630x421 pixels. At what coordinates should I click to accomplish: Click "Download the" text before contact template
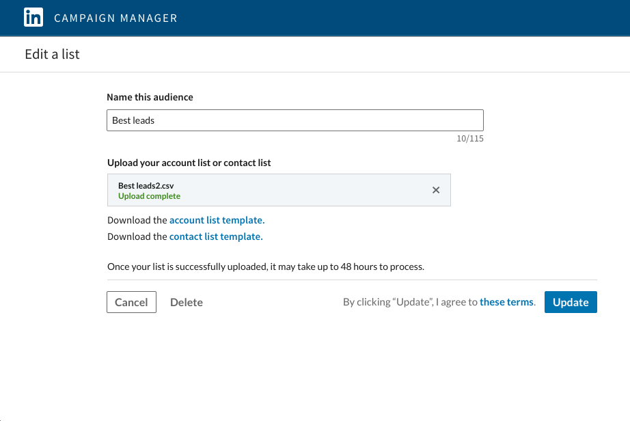coord(137,236)
